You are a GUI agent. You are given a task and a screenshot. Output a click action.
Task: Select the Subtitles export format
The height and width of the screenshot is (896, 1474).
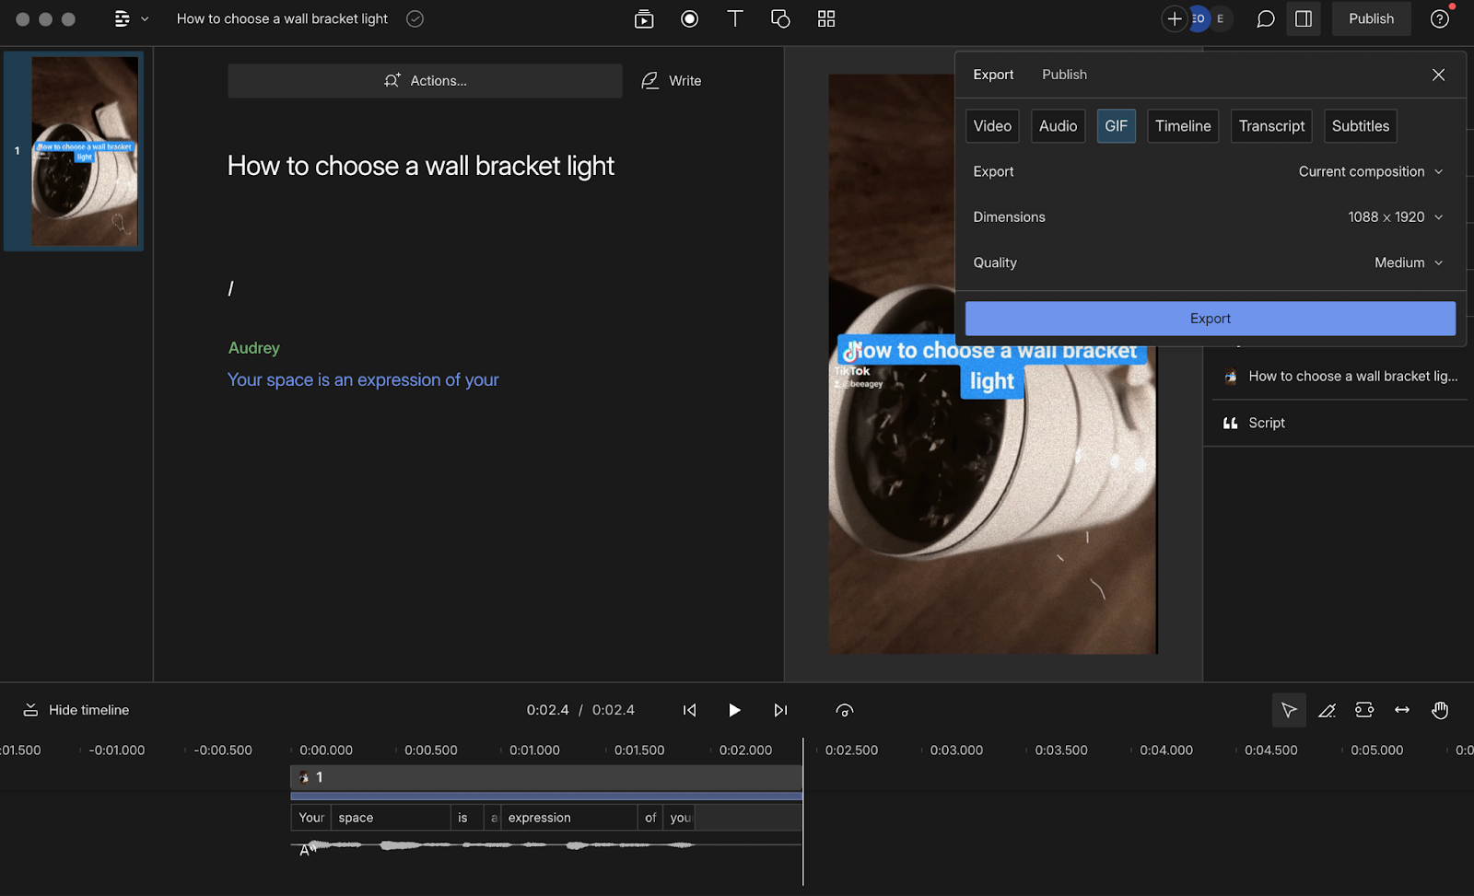point(1360,126)
